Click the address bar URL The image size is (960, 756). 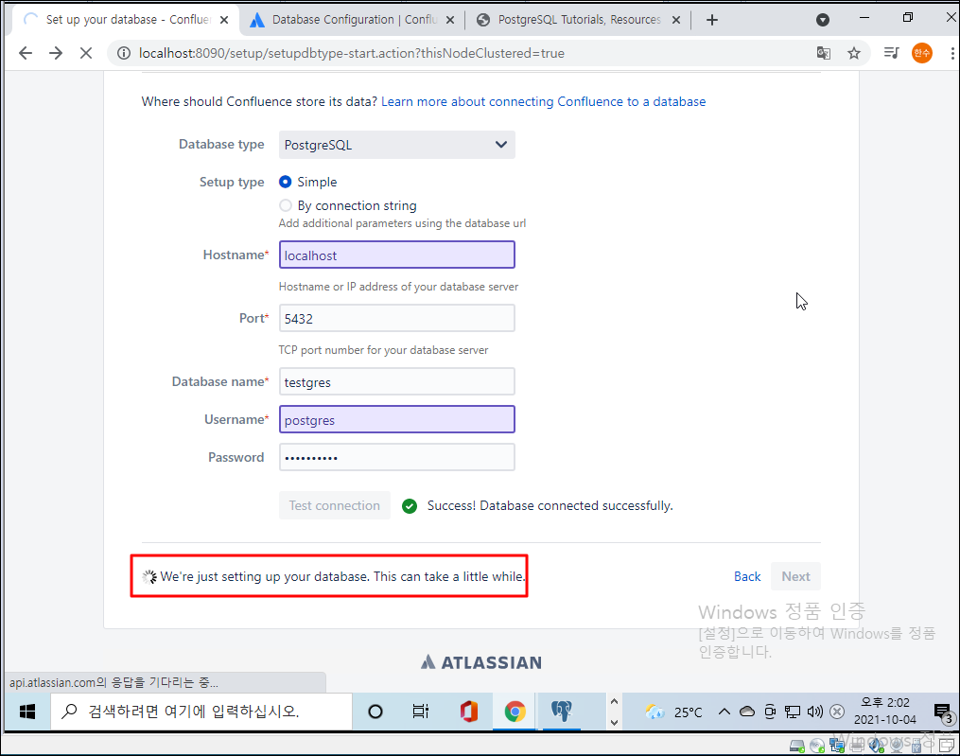click(x=352, y=53)
